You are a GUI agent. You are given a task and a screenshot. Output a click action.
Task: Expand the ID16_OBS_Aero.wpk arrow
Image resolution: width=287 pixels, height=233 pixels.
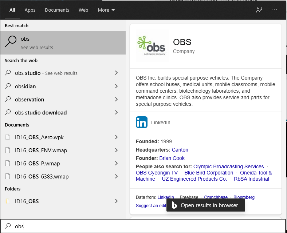116,137
